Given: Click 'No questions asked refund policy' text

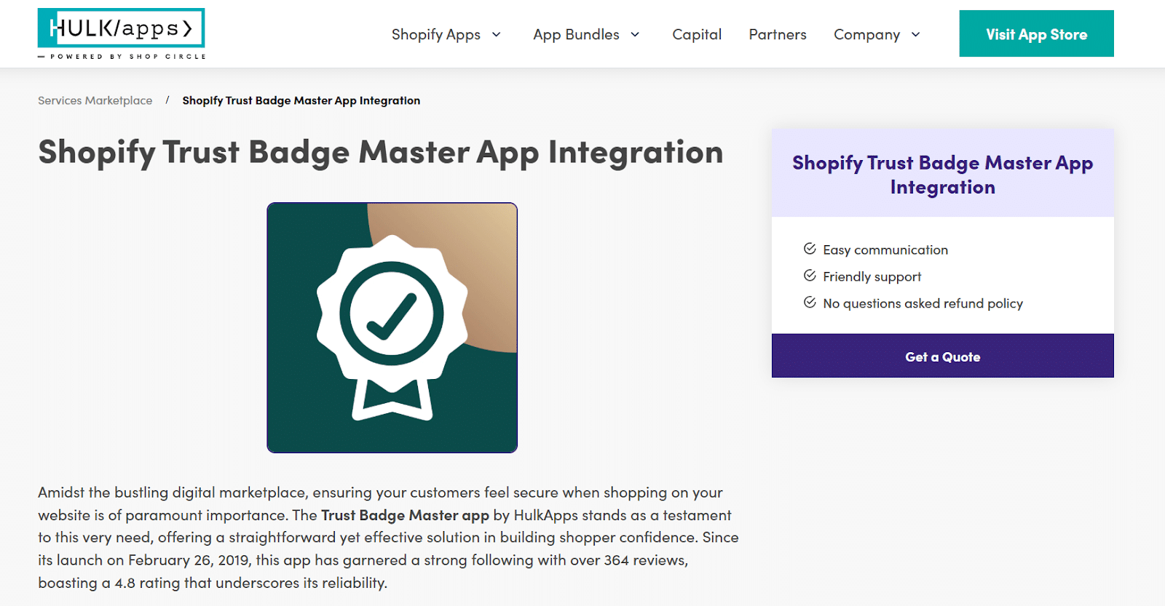Looking at the screenshot, I should (923, 303).
